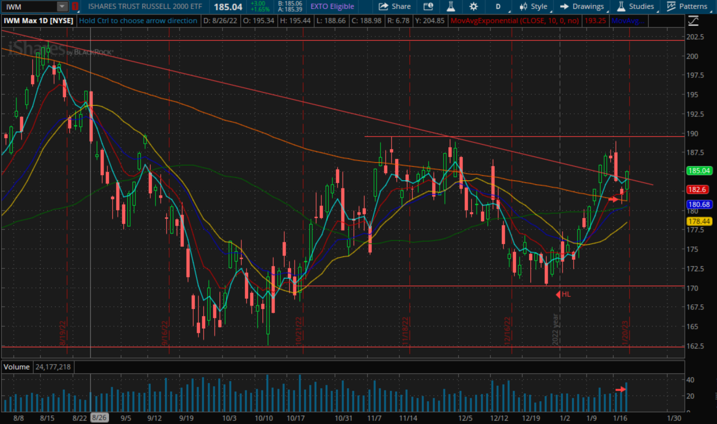
Task: Open the Share menu
Action: coord(394,6)
